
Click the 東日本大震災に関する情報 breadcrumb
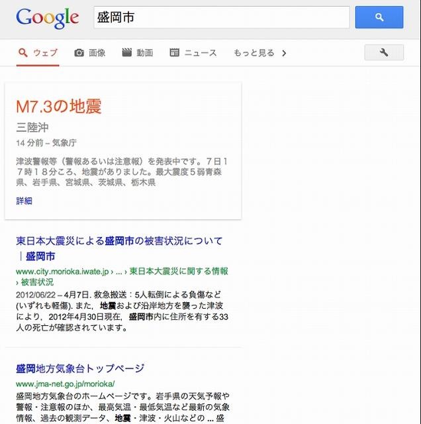pos(179,271)
